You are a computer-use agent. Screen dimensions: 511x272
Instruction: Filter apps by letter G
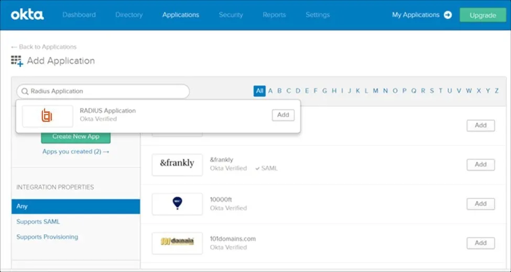(324, 91)
